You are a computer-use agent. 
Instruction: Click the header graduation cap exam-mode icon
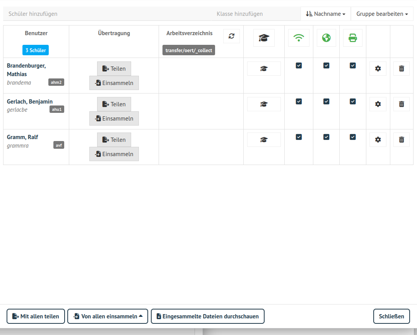tap(264, 38)
